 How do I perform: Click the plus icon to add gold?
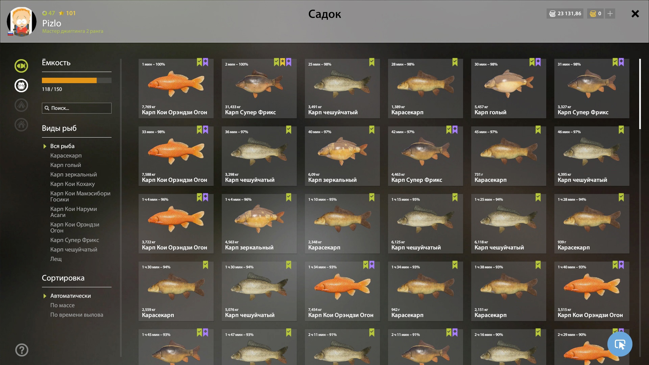point(610,14)
